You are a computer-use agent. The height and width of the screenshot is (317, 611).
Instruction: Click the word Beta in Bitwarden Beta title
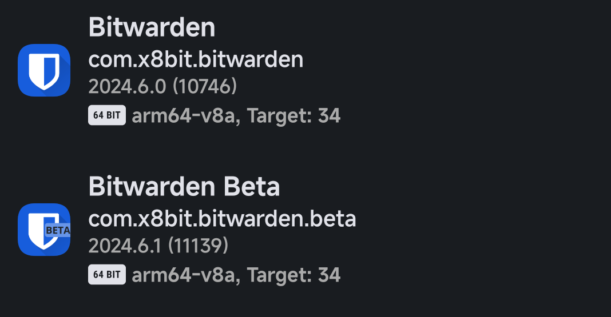point(251,187)
